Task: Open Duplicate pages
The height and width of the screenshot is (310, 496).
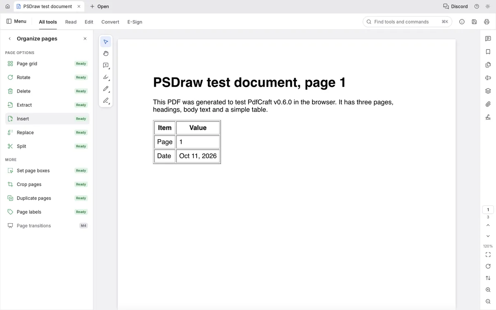Action: point(47,198)
